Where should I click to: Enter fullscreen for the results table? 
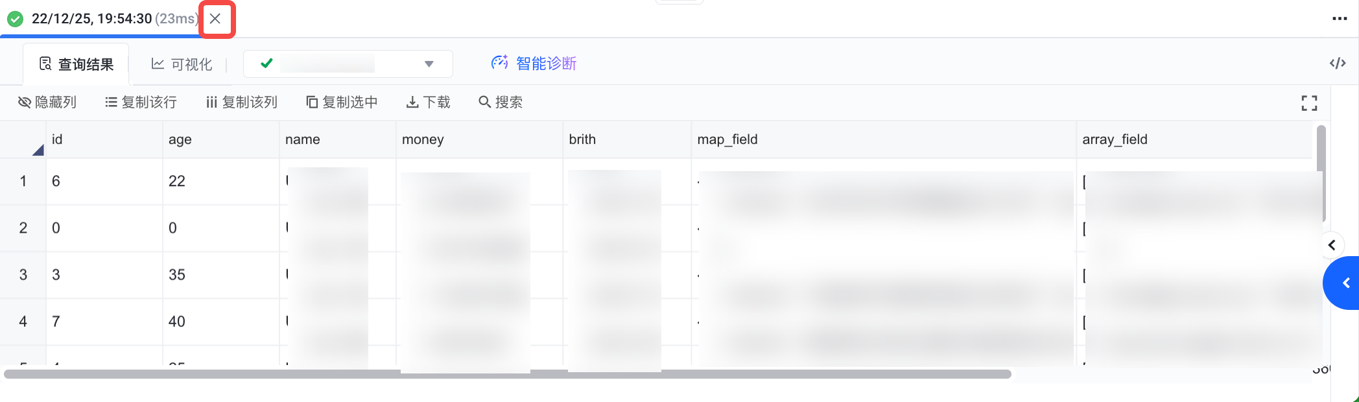click(1308, 103)
